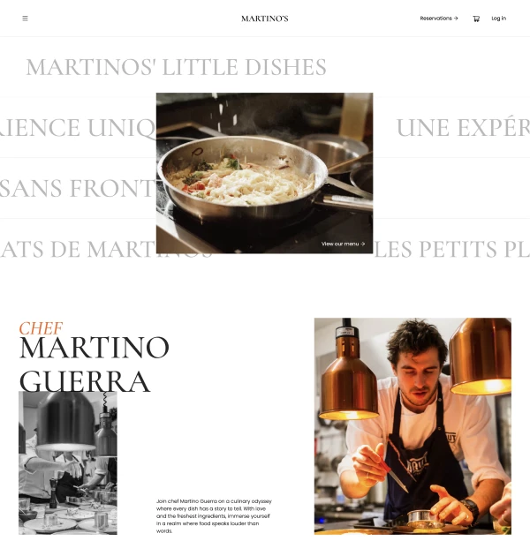Click the orange CHEF label

pos(41,328)
